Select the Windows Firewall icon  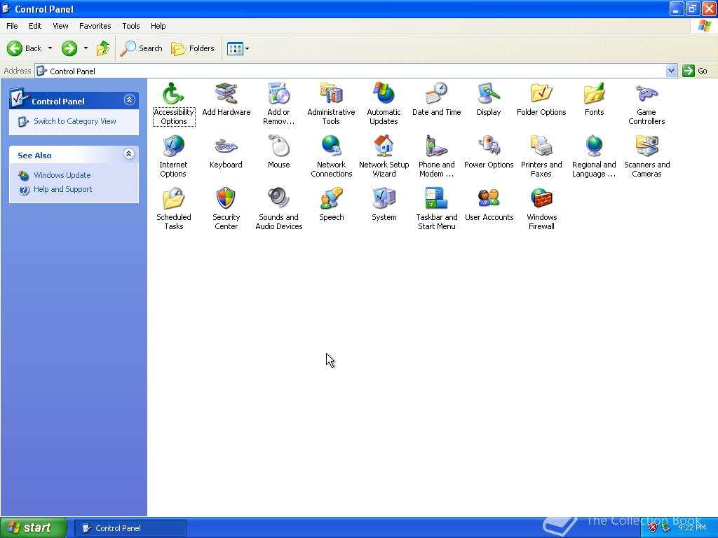click(541, 198)
